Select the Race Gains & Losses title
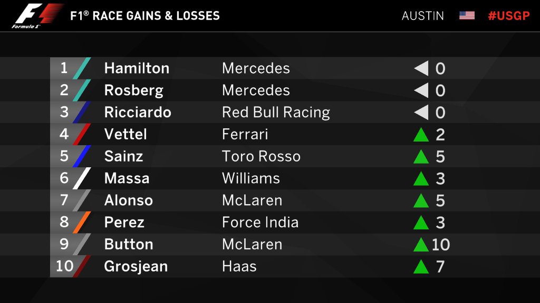 point(145,16)
